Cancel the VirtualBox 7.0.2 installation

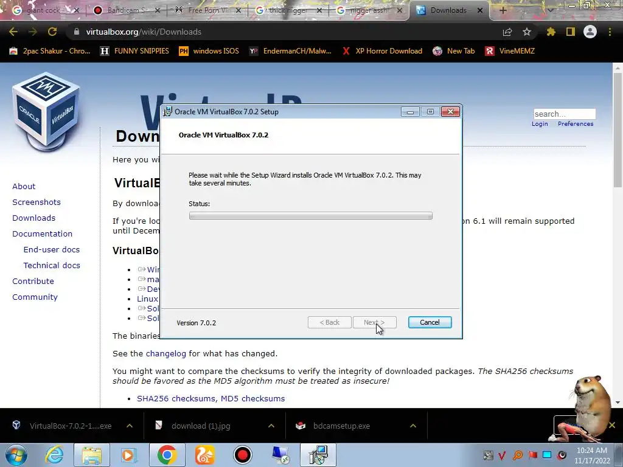pyautogui.click(x=430, y=322)
